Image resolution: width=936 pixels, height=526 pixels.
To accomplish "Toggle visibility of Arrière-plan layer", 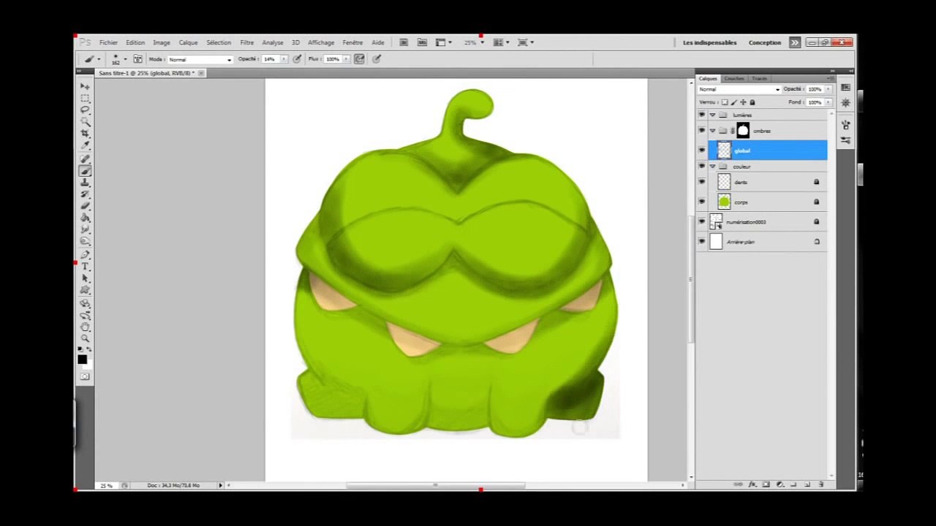I will point(702,241).
